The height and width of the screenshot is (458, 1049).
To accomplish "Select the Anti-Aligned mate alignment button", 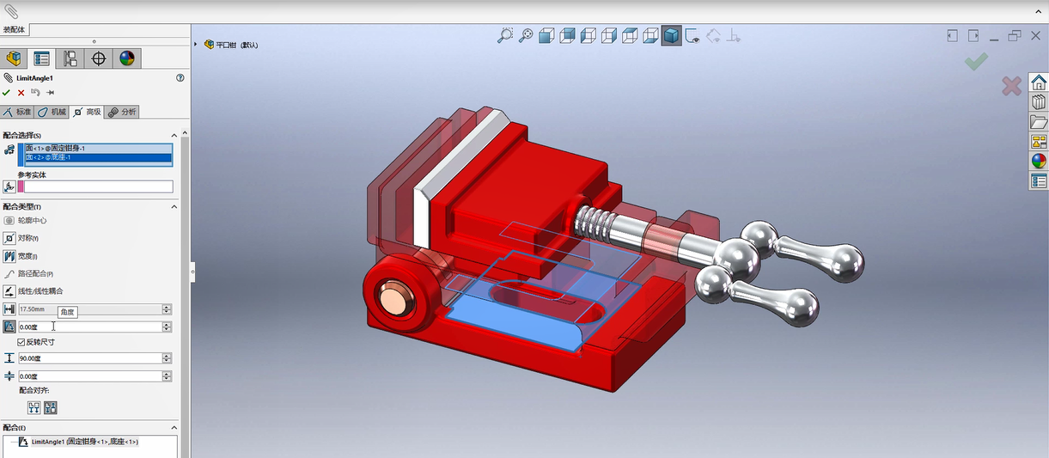I will [x=50, y=408].
